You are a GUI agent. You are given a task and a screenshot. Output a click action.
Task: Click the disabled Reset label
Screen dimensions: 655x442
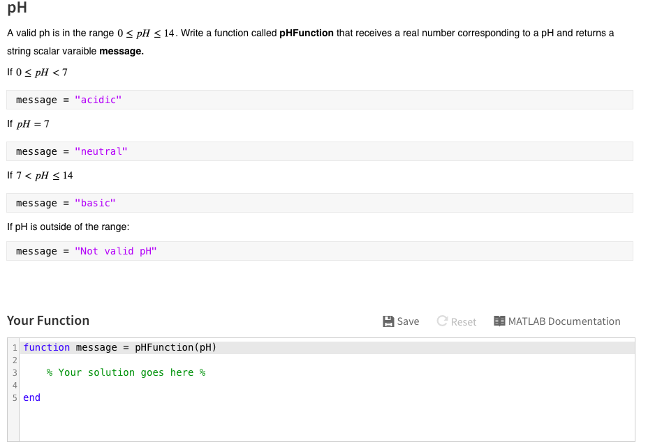[x=462, y=321]
